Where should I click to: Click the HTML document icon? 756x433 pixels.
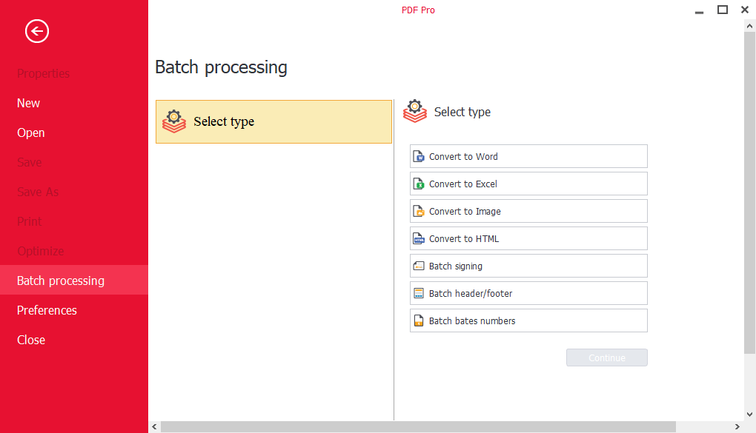[x=419, y=239]
